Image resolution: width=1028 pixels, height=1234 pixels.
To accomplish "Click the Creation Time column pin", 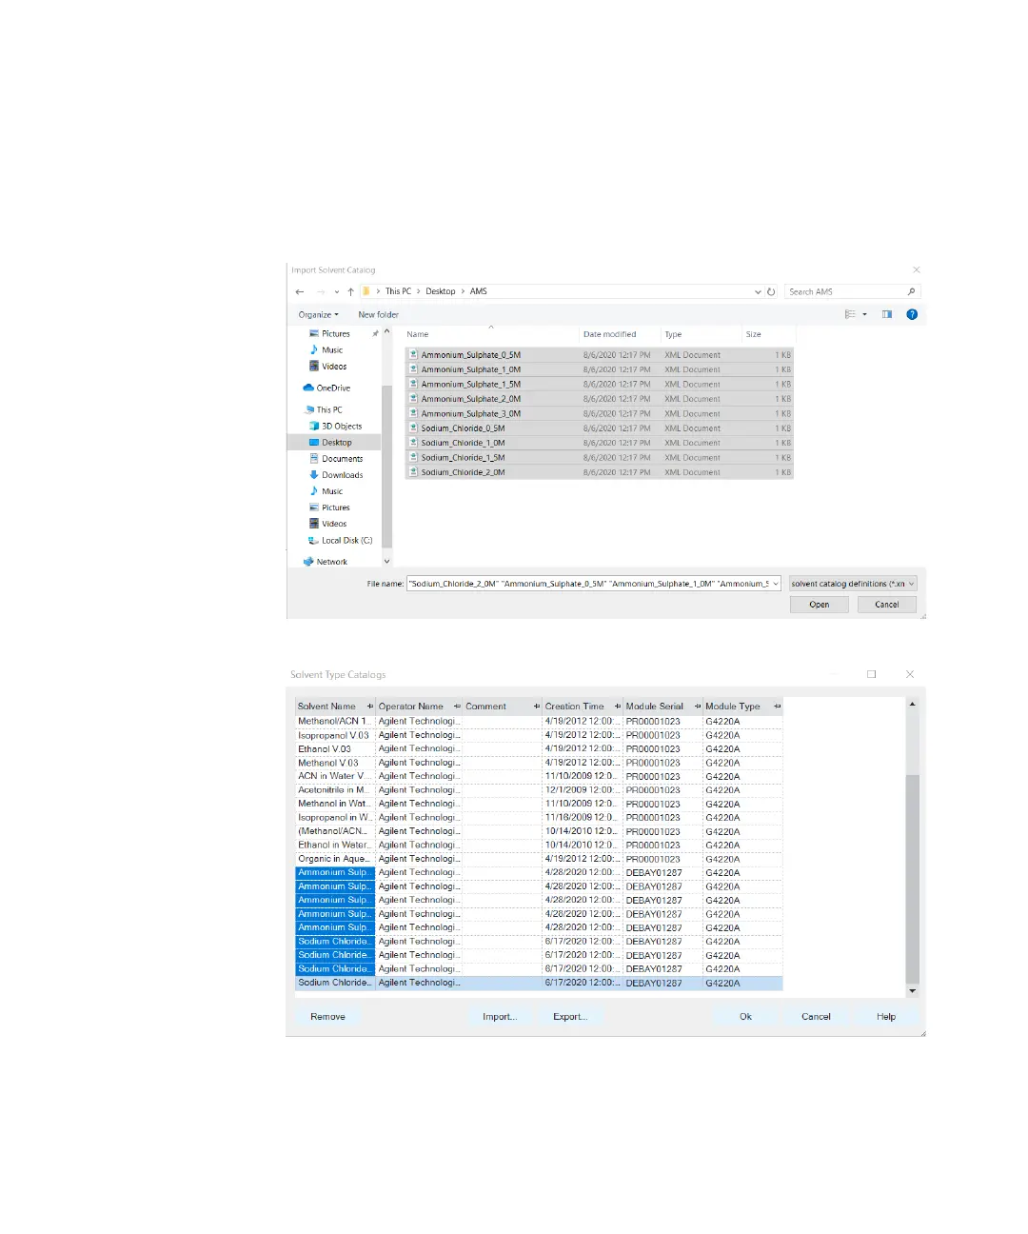I will [617, 707].
